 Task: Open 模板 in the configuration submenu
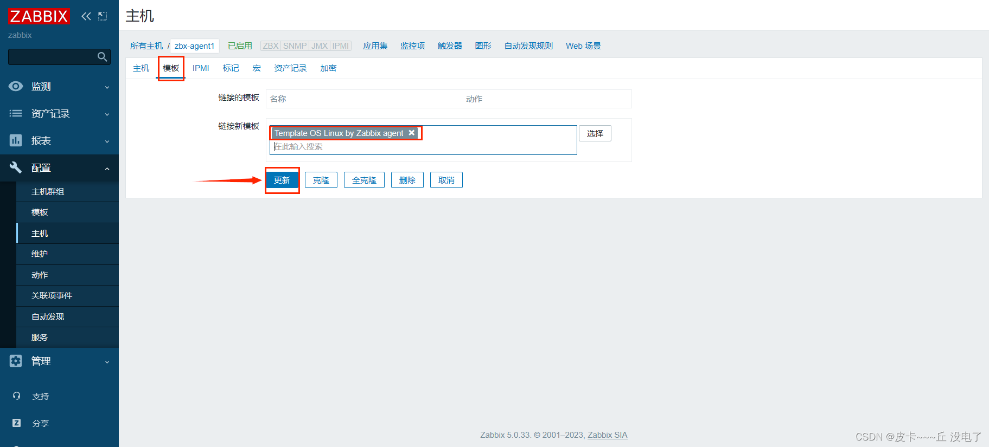point(67,212)
